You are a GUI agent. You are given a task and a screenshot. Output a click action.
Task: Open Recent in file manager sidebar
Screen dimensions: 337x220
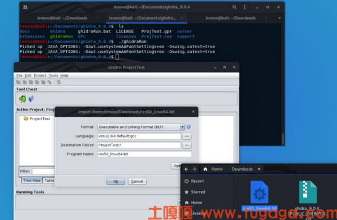click(x=194, y=181)
